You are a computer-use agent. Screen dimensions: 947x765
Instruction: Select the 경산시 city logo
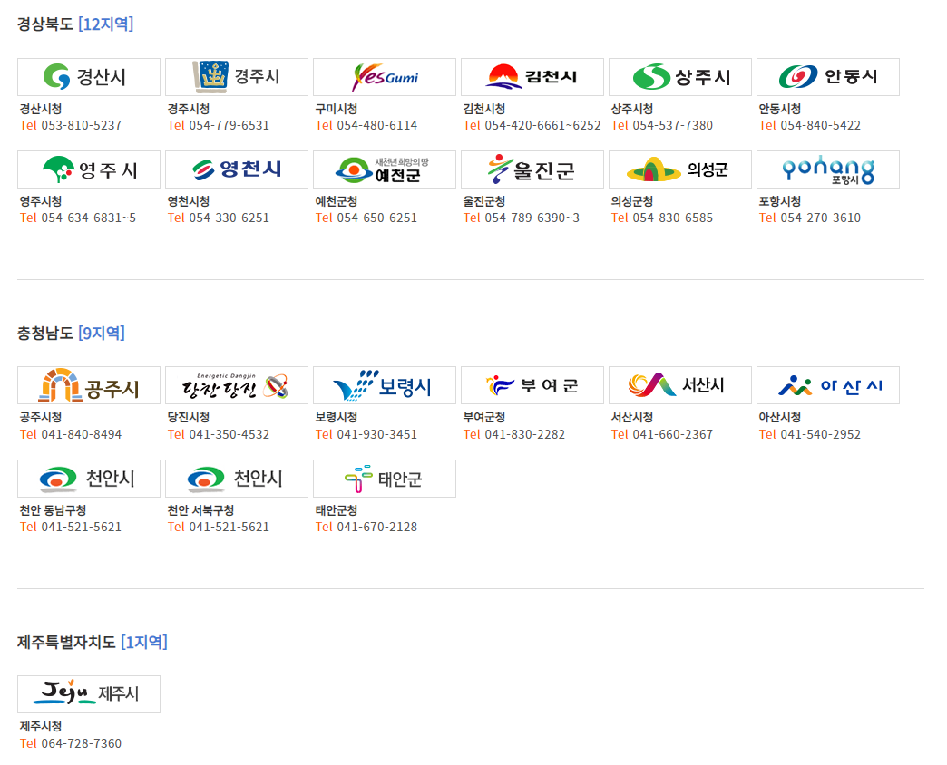pos(88,77)
